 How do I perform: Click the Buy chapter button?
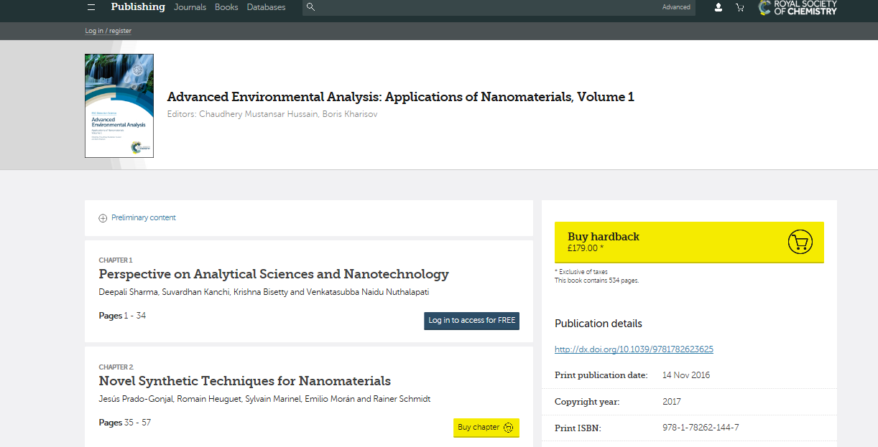486,428
